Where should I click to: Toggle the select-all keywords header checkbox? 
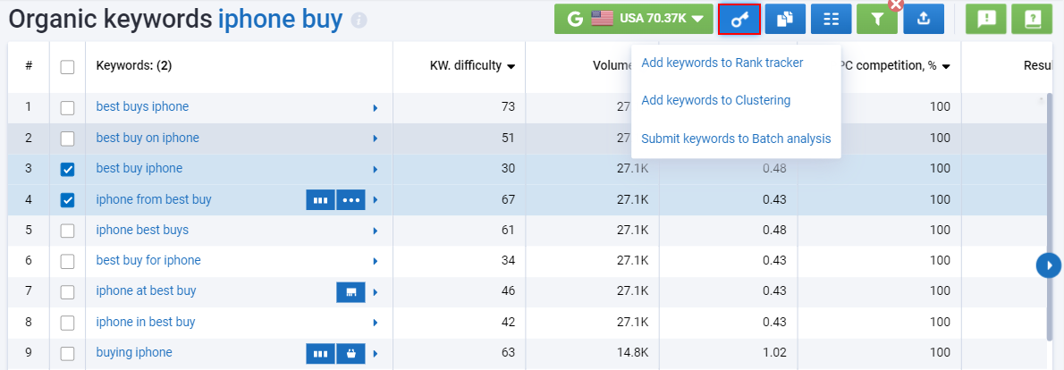(67, 66)
